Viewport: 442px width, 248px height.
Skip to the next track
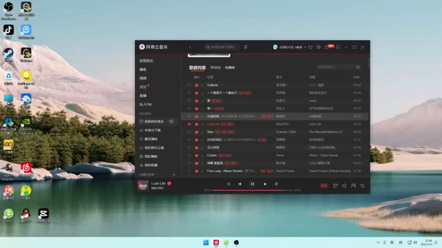[265, 184]
